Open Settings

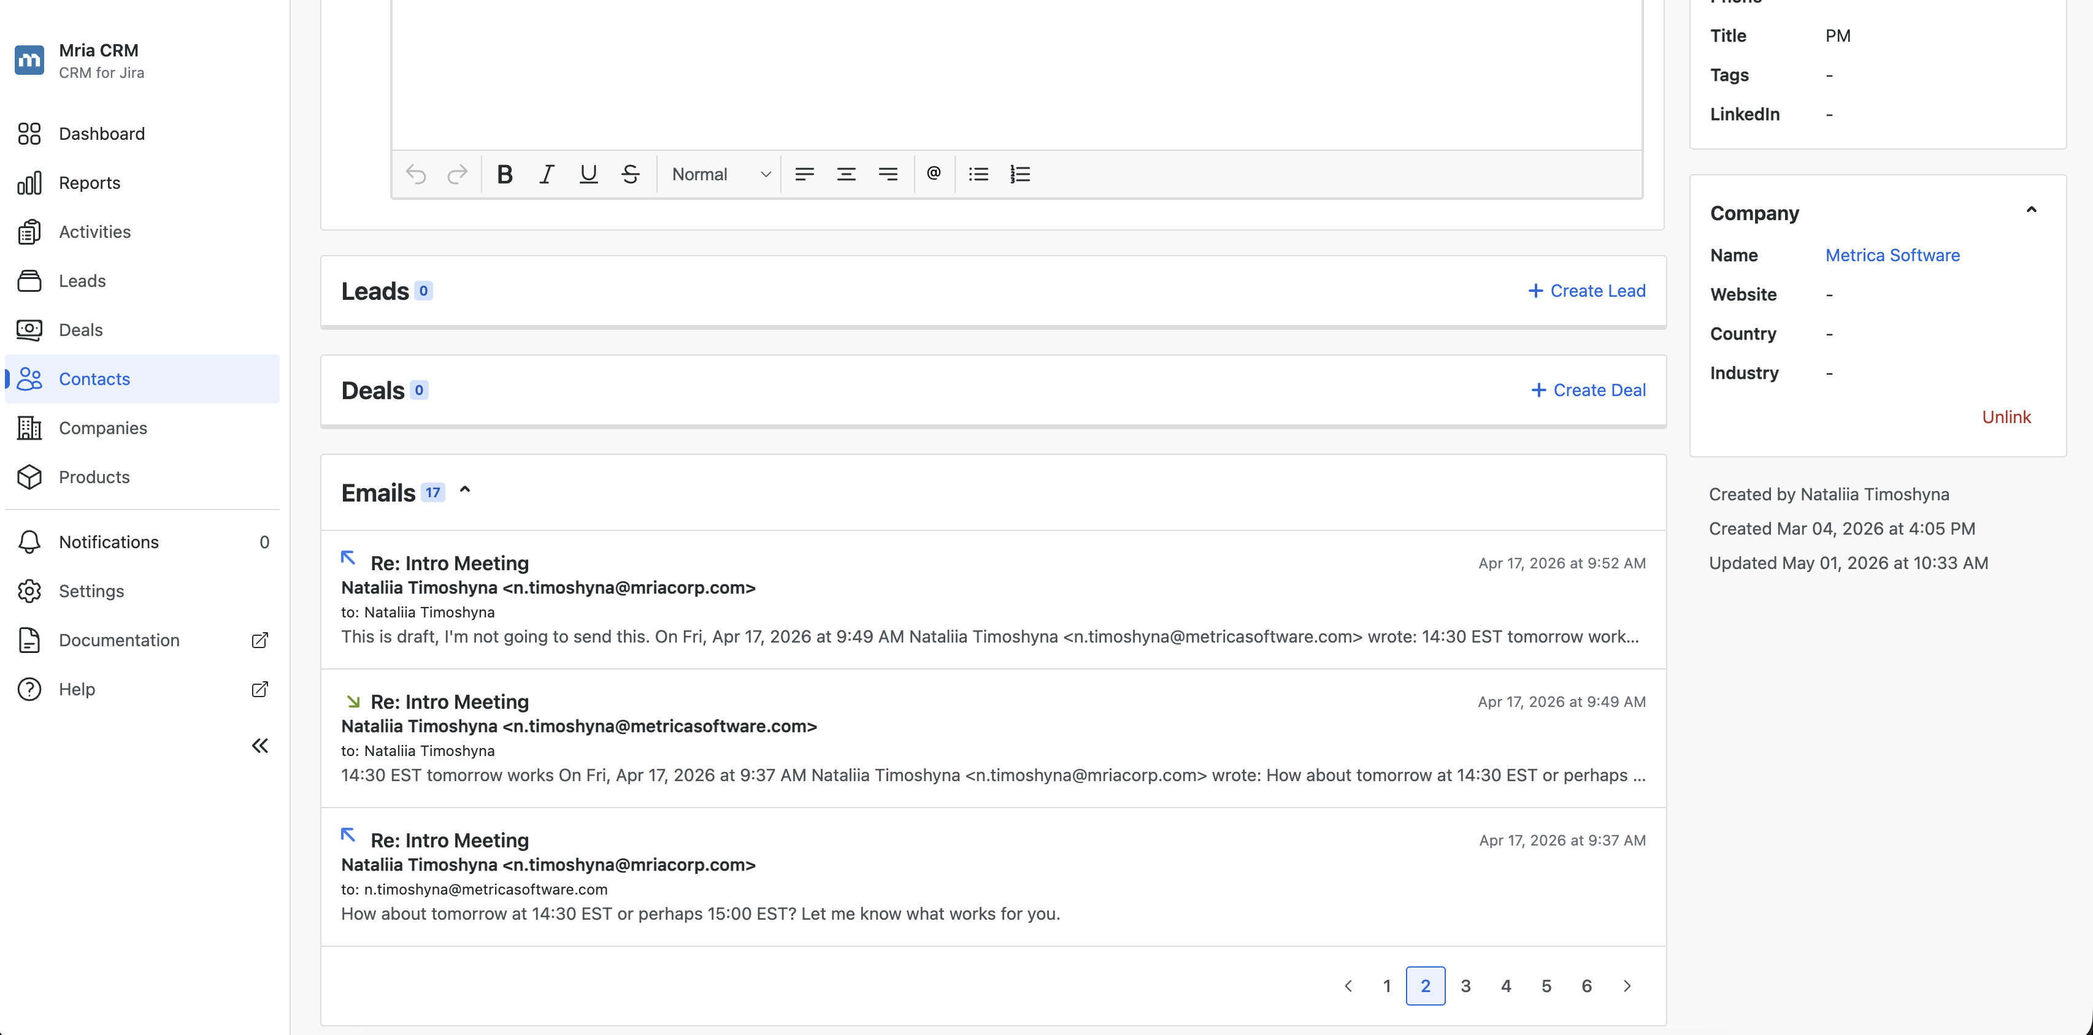pyautogui.click(x=142, y=592)
